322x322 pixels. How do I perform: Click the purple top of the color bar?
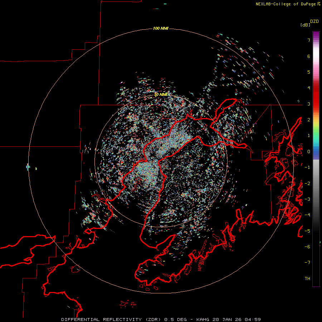click(316, 35)
